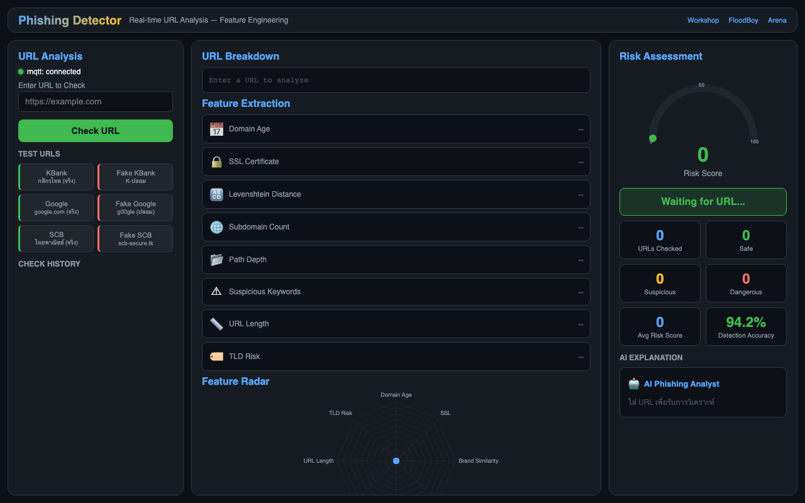Pick the Fake Google g00gle test URL

click(135, 207)
